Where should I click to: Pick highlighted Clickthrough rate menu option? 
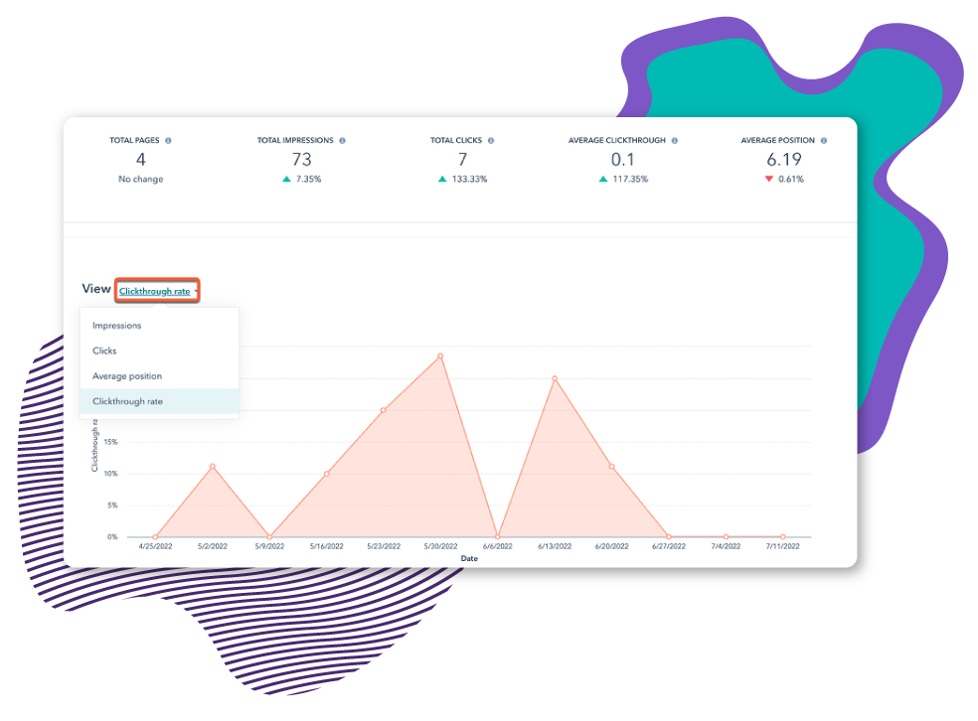[x=127, y=401]
